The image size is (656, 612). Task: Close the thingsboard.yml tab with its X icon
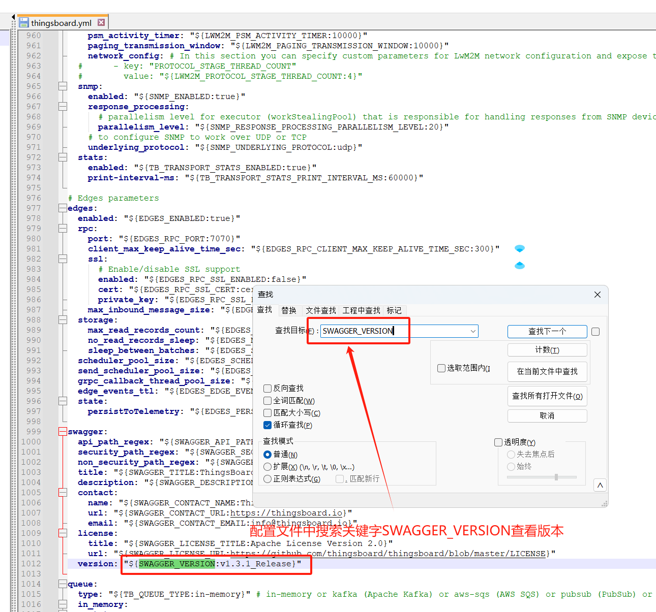[101, 22]
